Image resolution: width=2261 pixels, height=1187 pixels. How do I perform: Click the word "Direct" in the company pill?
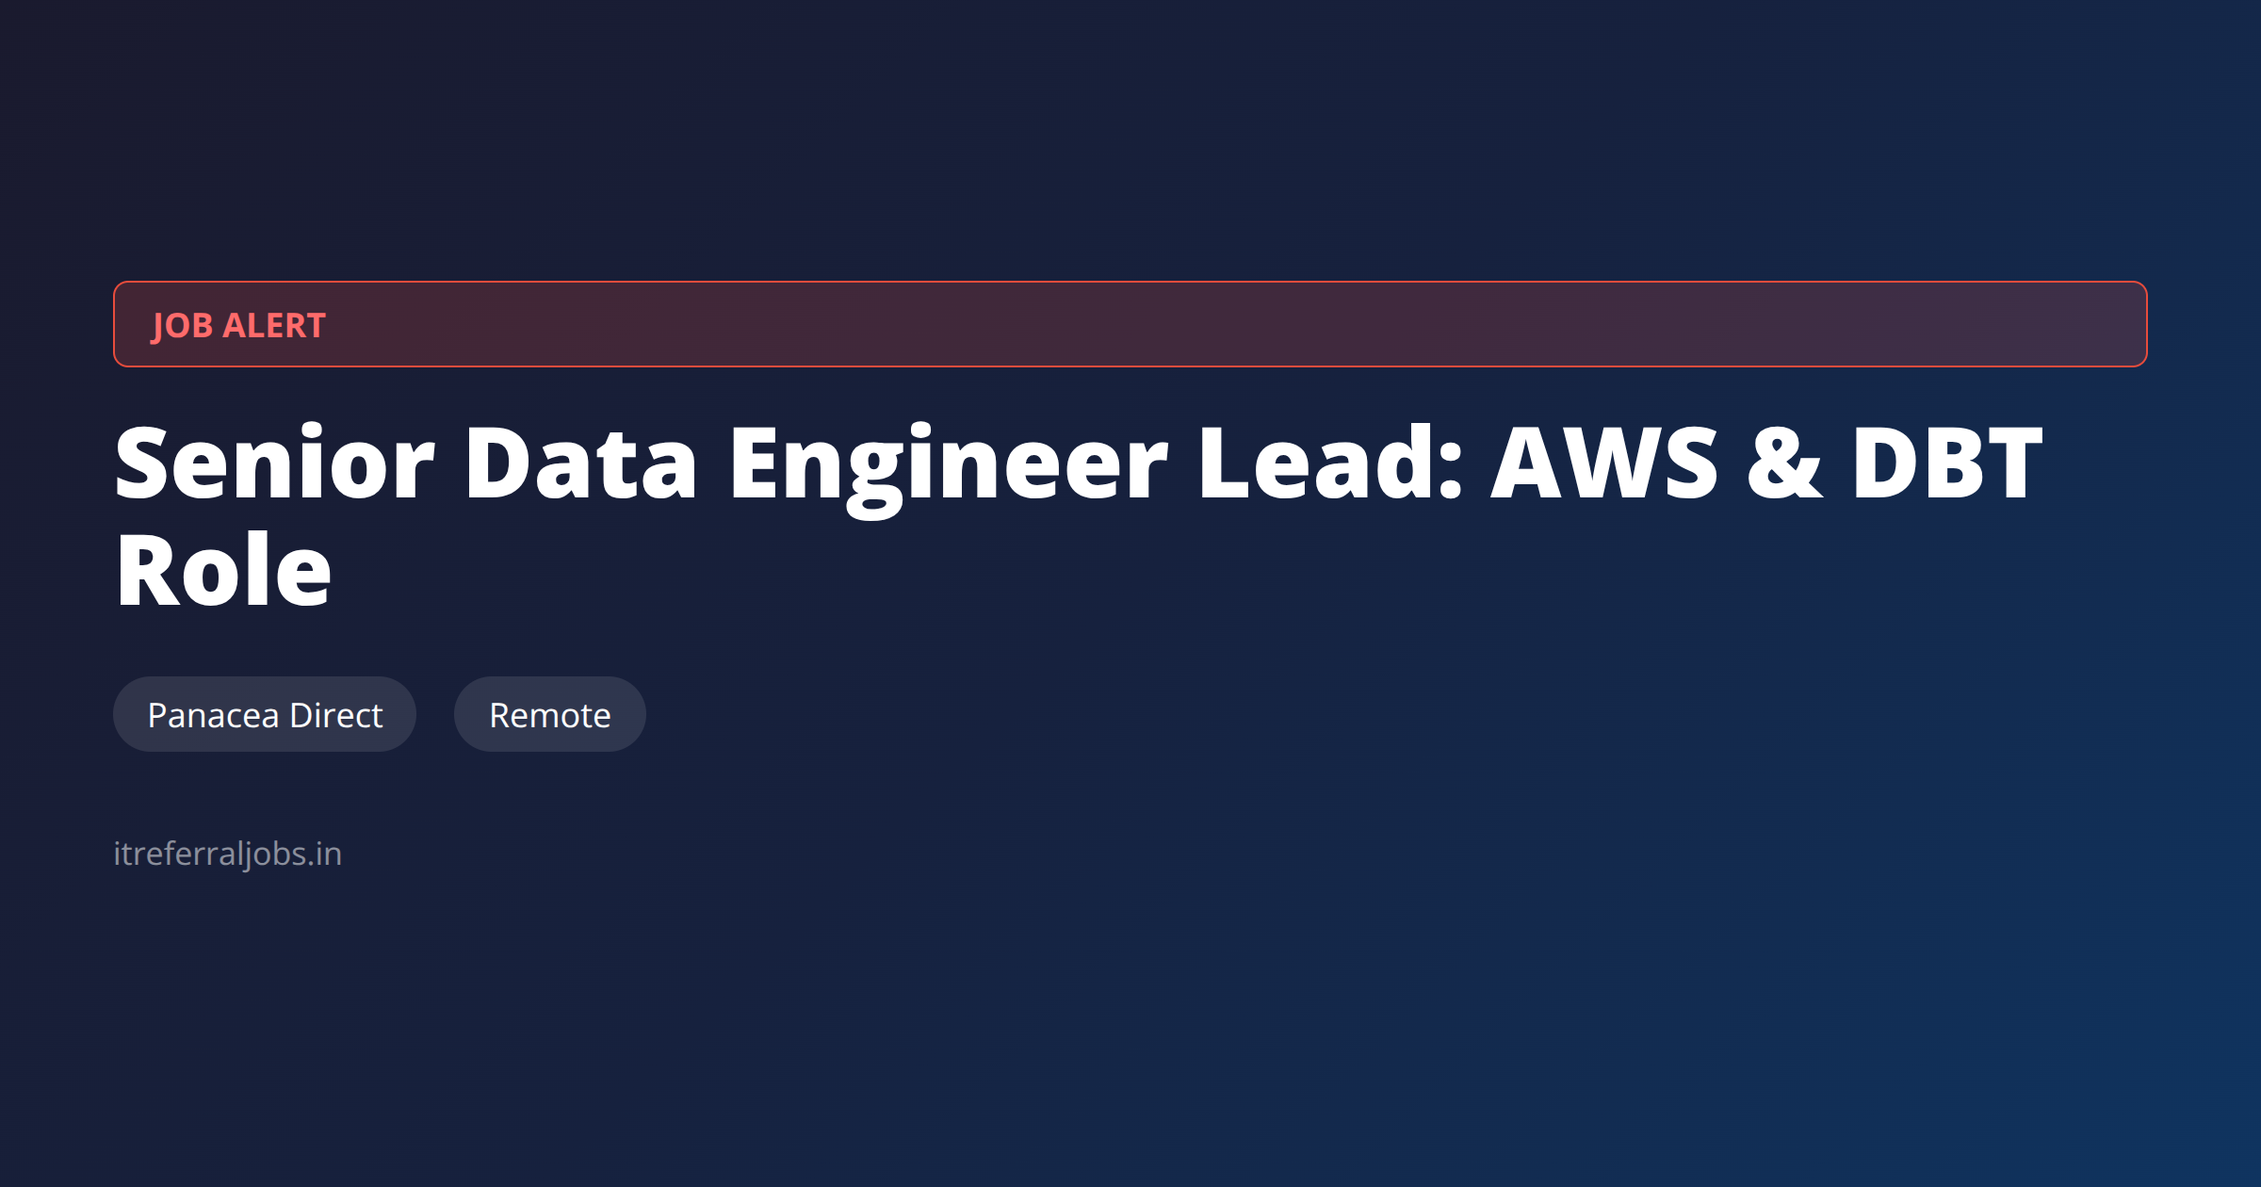(335, 715)
